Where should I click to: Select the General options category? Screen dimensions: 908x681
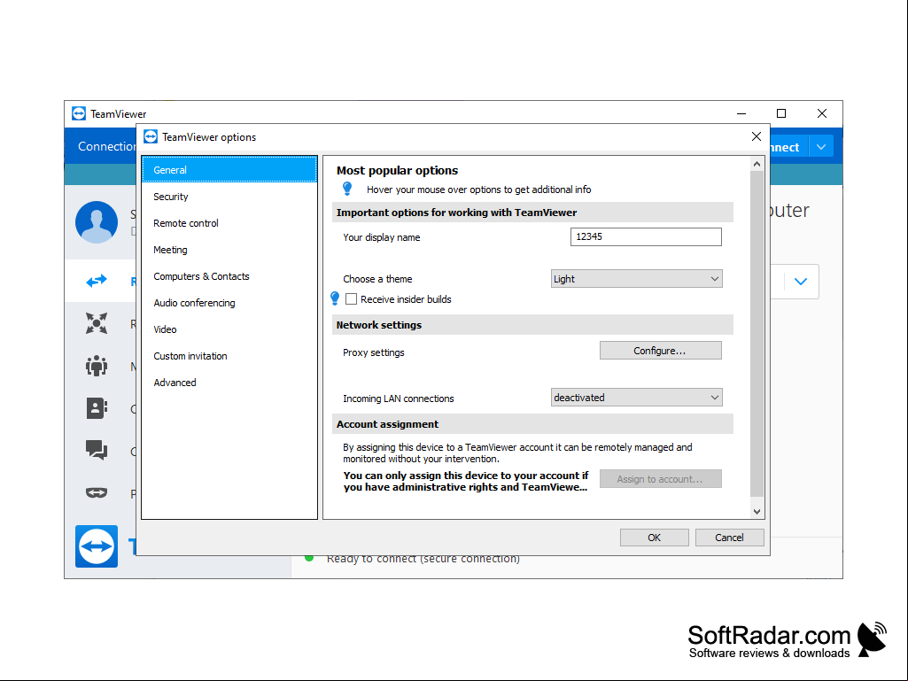coord(229,170)
